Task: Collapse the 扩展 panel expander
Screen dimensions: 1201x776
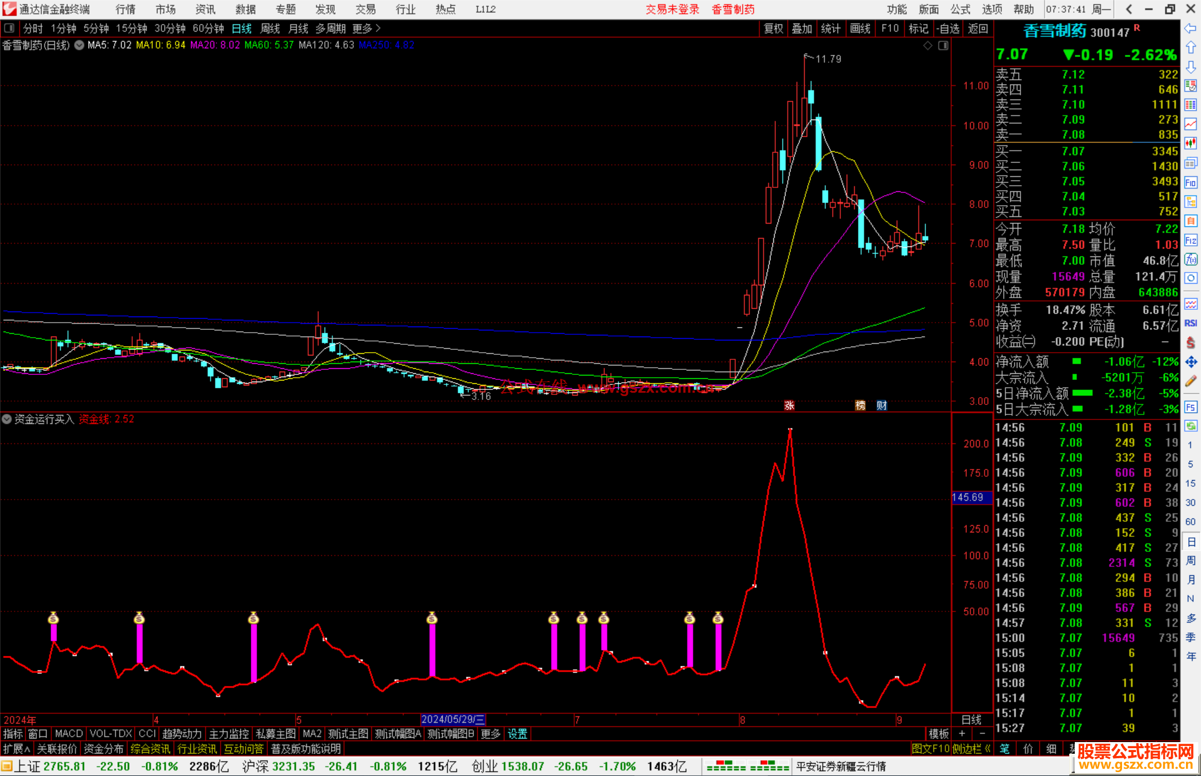Action: (x=17, y=749)
